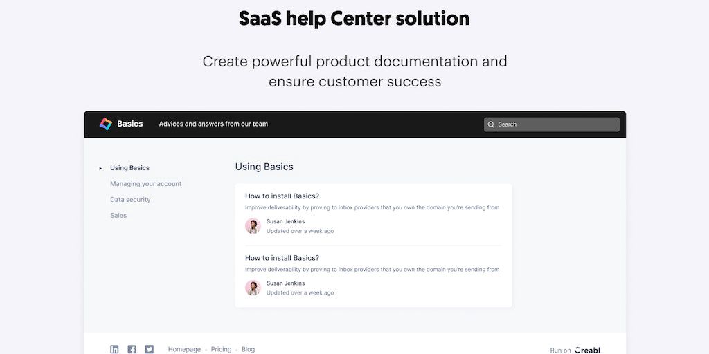709x354 pixels.
Task: Open the Twitter icon in footer
Action: pos(149,349)
